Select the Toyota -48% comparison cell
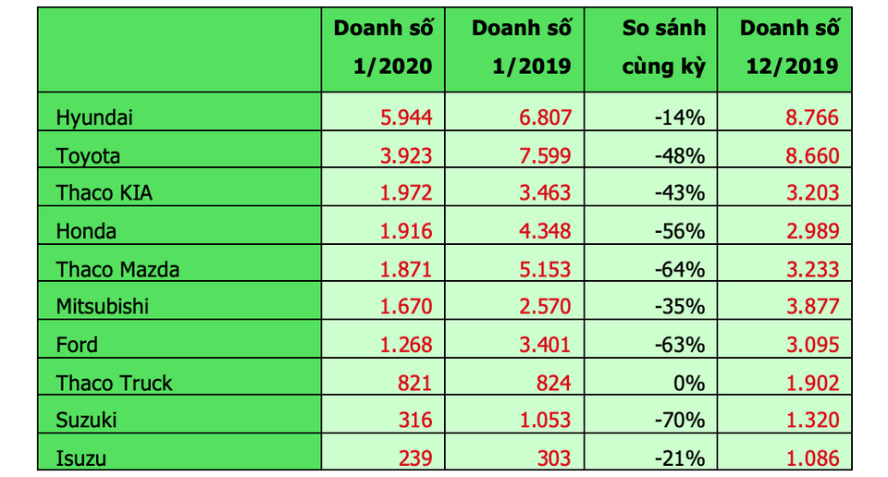 tap(650, 150)
